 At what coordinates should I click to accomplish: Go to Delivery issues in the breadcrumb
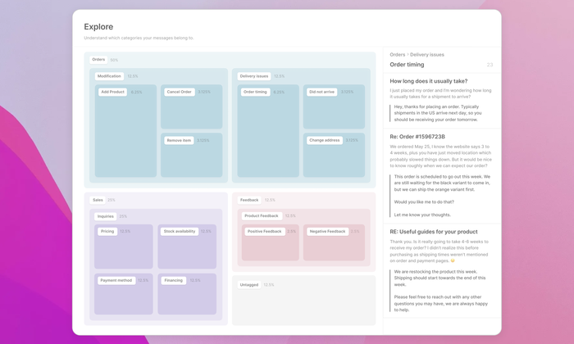click(427, 55)
